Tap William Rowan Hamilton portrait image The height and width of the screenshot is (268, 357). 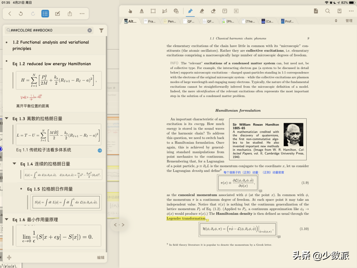pyautogui.click(x=293, y=134)
